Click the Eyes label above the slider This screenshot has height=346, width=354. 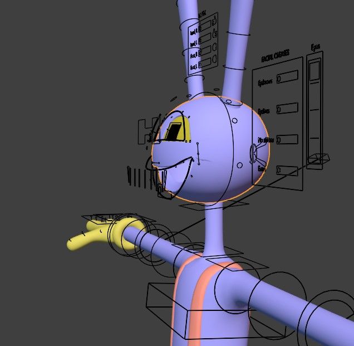tap(315, 47)
